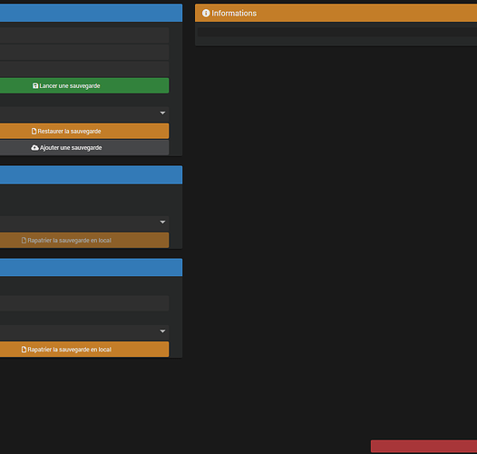
Task: Click the floppy disk icon on Lancer une sauvegarde
Action: click(x=35, y=86)
